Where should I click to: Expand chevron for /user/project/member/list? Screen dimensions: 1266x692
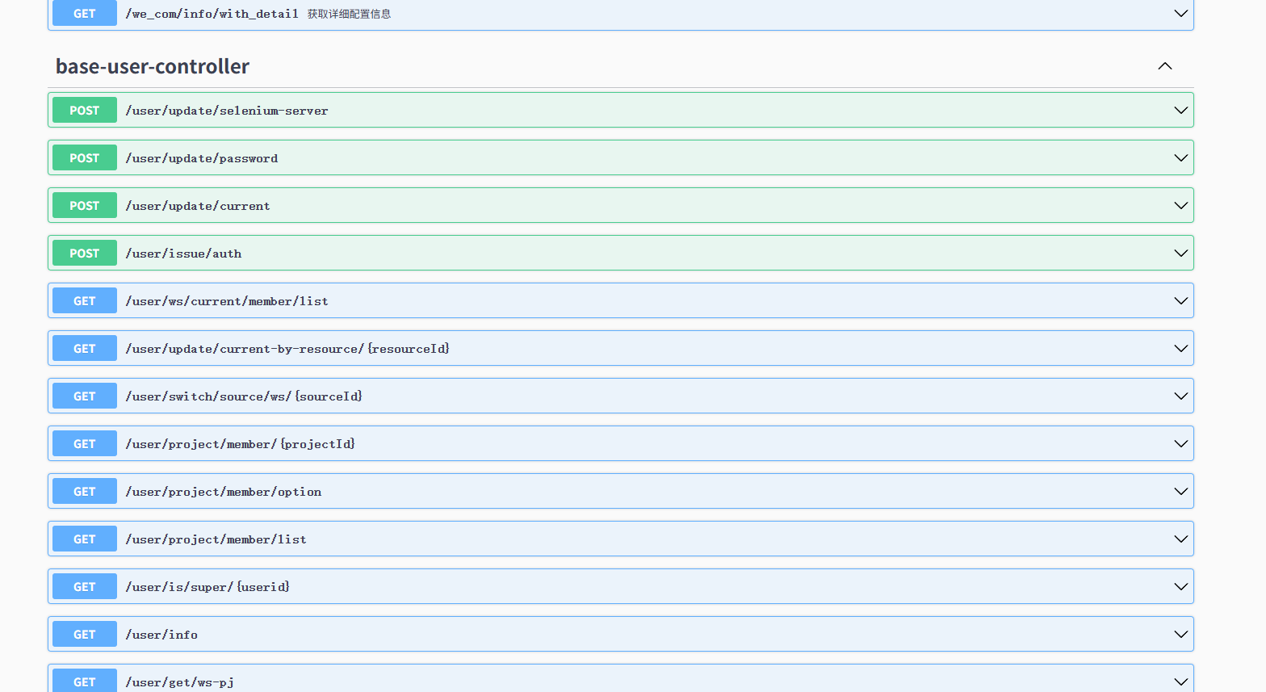tap(1180, 539)
